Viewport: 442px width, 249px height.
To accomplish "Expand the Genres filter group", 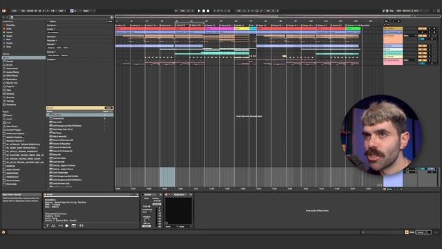I will [x=50, y=52].
